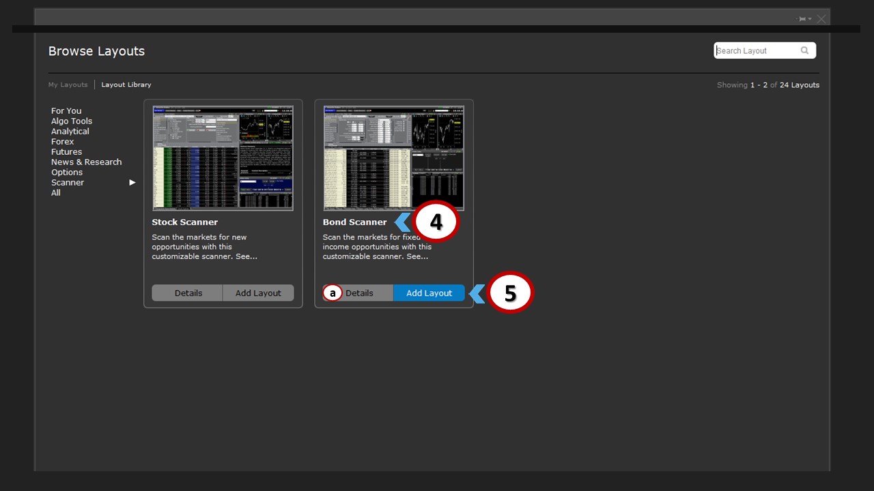The image size is (874, 491).
Task: Open Details for Stock Scanner
Action: pos(188,293)
